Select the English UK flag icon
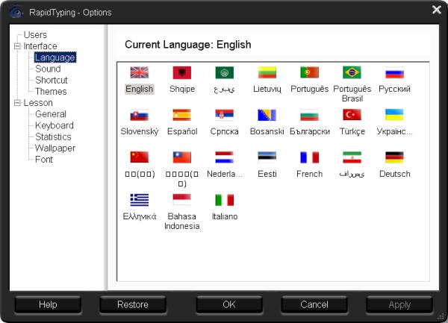Viewport: 448px width, 323px height. (x=140, y=72)
